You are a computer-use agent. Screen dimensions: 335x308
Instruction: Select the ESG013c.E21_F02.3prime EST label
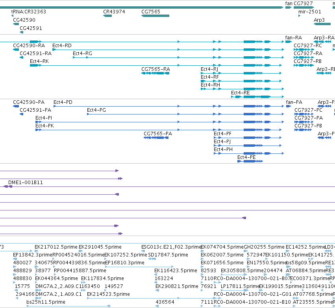tap(171, 247)
